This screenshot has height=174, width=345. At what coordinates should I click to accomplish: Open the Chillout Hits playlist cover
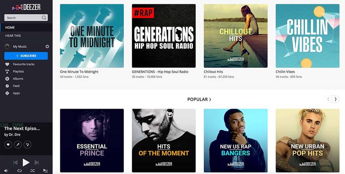(x=235, y=36)
